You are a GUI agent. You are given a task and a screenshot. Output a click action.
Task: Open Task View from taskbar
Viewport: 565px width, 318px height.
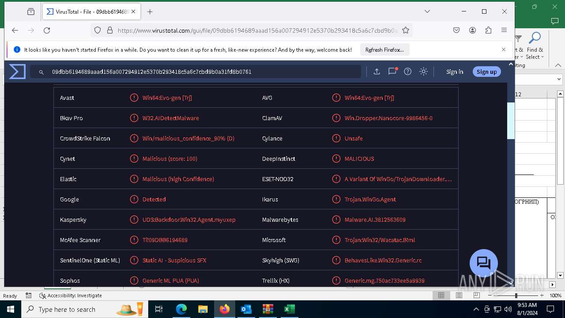159,309
